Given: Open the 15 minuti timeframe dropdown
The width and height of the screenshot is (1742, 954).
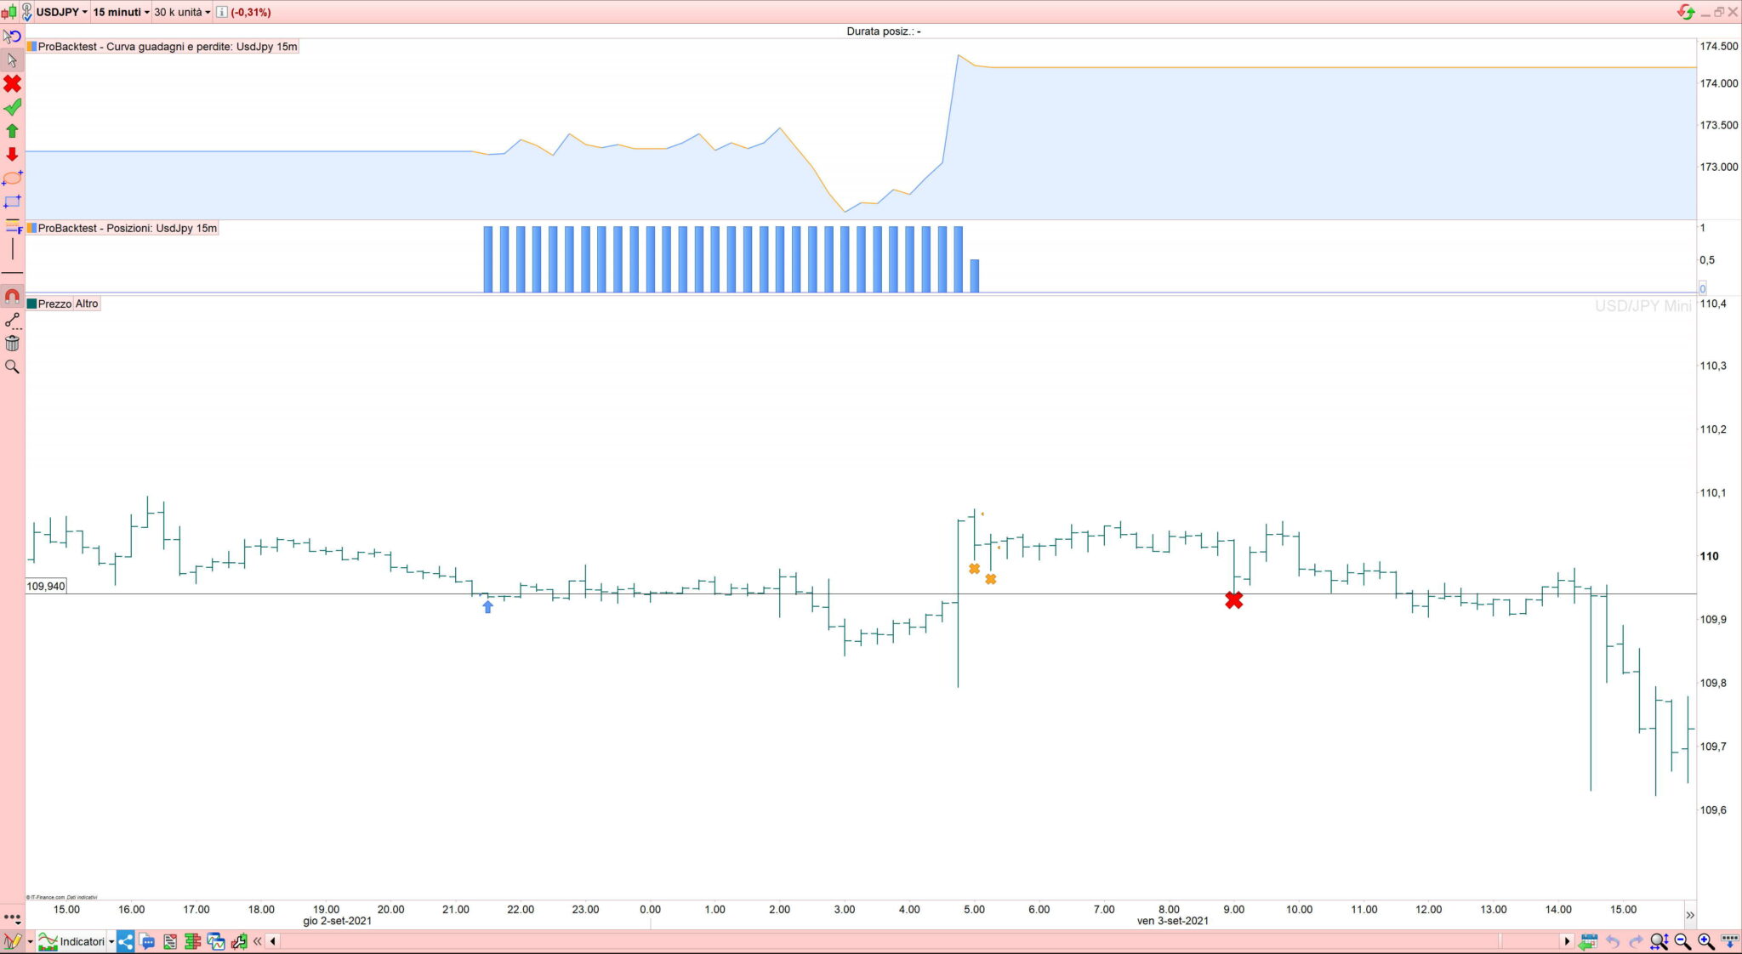Looking at the screenshot, I should 121,12.
